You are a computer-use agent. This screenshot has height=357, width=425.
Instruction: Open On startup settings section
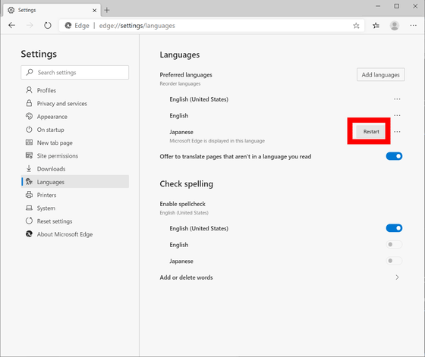[75, 130]
